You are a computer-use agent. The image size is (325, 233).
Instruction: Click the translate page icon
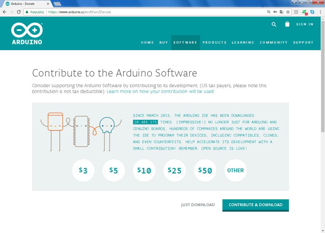coord(282,12)
